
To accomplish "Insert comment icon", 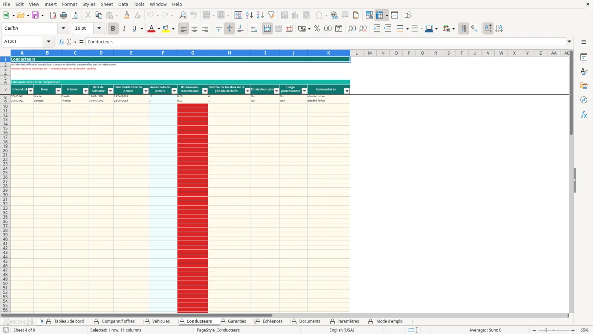I will point(345,15).
